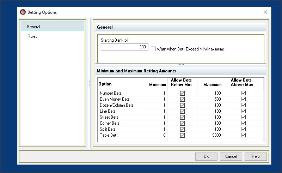Viewport: 282px width, 173px height.
Task: Select the Dozen/Column Bets row label
Action: 117,105
